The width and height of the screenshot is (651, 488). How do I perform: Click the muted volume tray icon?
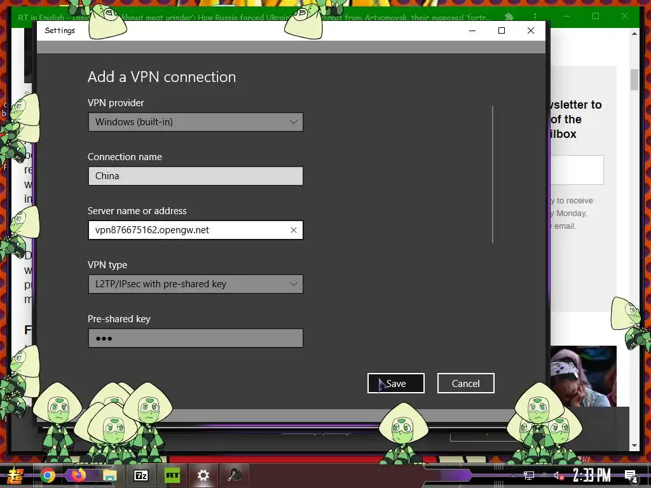(559, 475)
